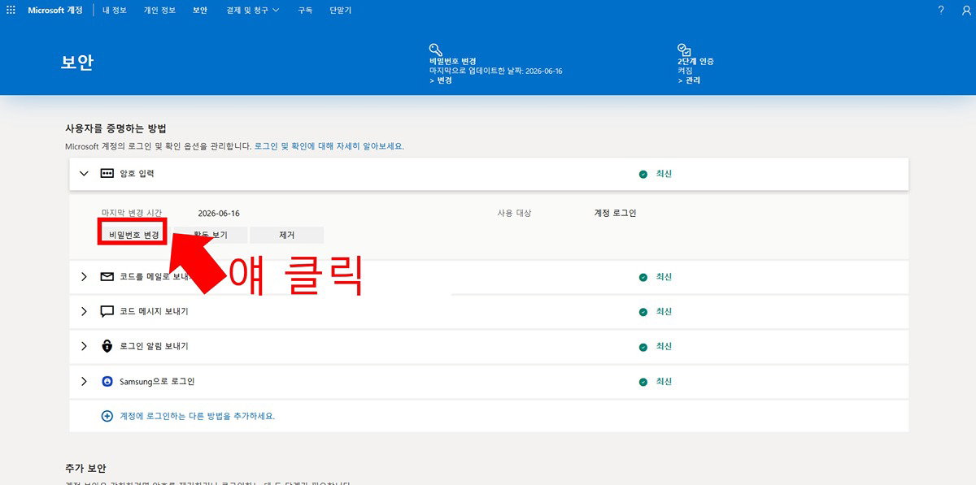Viewport: 976px width, 485px height.
Task: Click the envelope icon in the email code row
Action: coord(107,277)
